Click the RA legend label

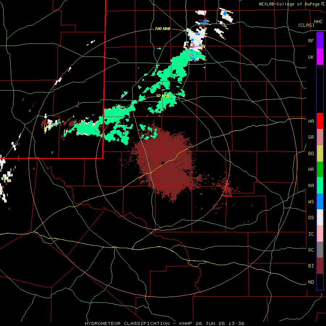(311, 186)
